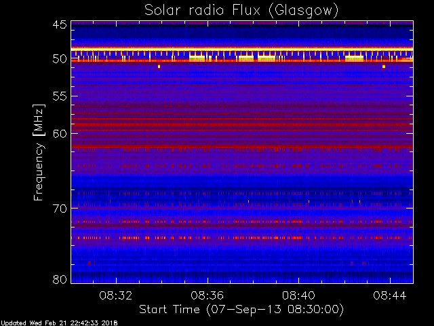Click the 'Updated Wed Feb 21 22:42:33 2018' footer text
The image size is (434, 326).
59,323
